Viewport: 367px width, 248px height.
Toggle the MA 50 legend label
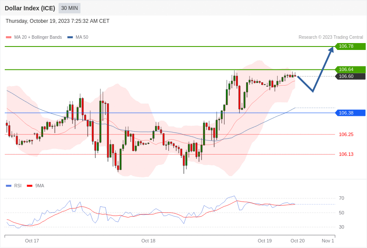point(82,37)
